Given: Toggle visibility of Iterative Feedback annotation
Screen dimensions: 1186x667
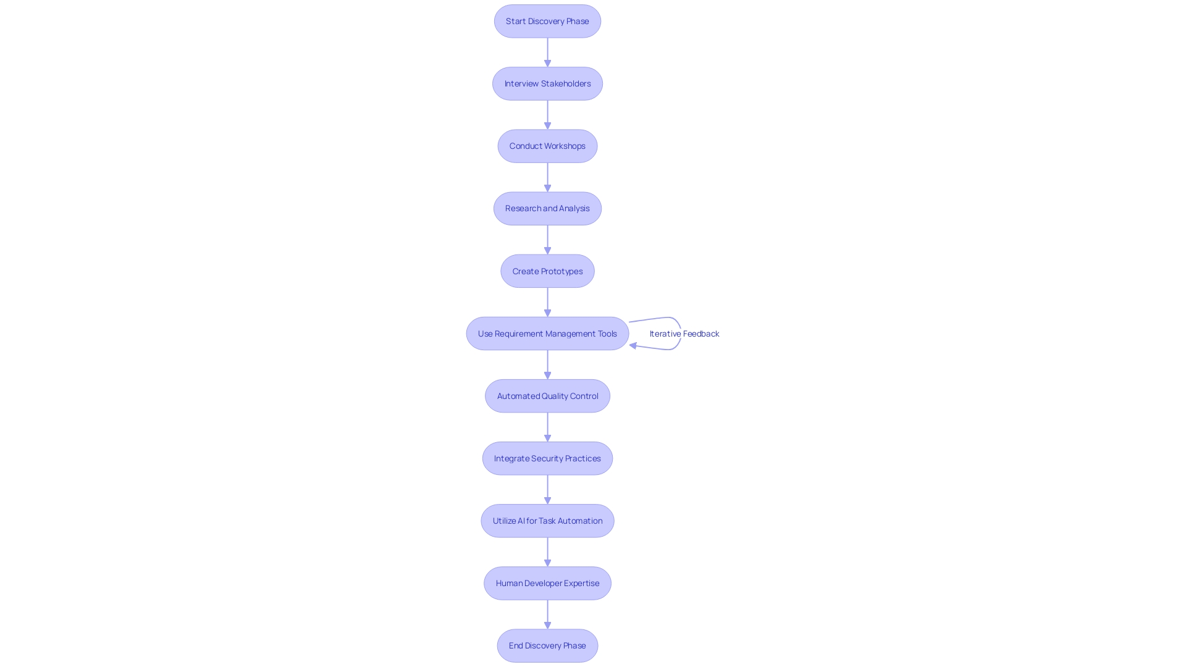Looking at the screenshot, I should pos(683,332).
